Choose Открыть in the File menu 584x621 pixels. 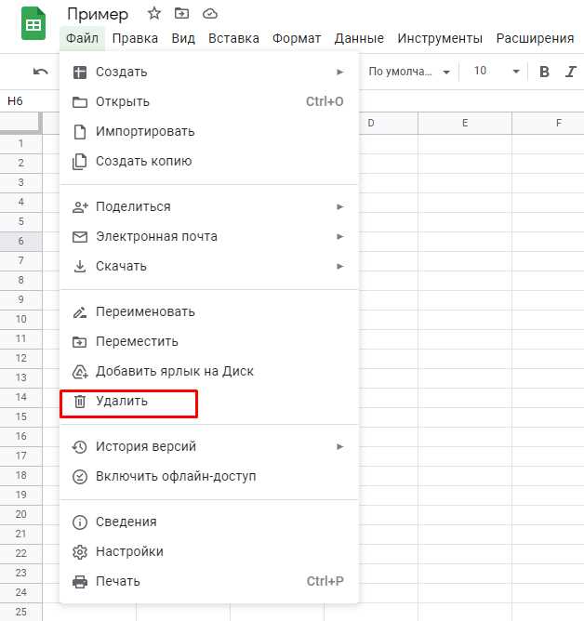pos(209,101)
